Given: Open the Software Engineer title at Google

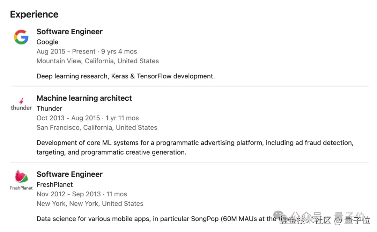Looking at the screenshot, I should pyautogui.click(x=69, y=31).
